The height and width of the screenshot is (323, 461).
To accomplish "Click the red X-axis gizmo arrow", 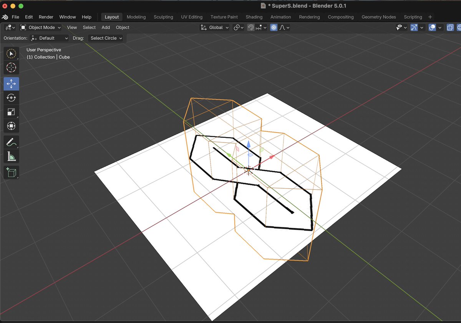I will click(271, 157).
